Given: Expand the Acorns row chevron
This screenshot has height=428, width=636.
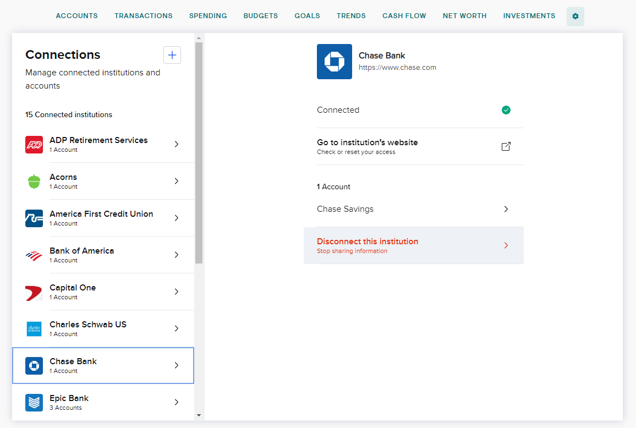Looking at the screenshot, I should [177, 181].
